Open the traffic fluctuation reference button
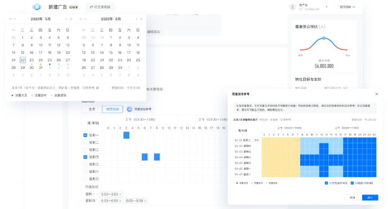 click(140, 109)
